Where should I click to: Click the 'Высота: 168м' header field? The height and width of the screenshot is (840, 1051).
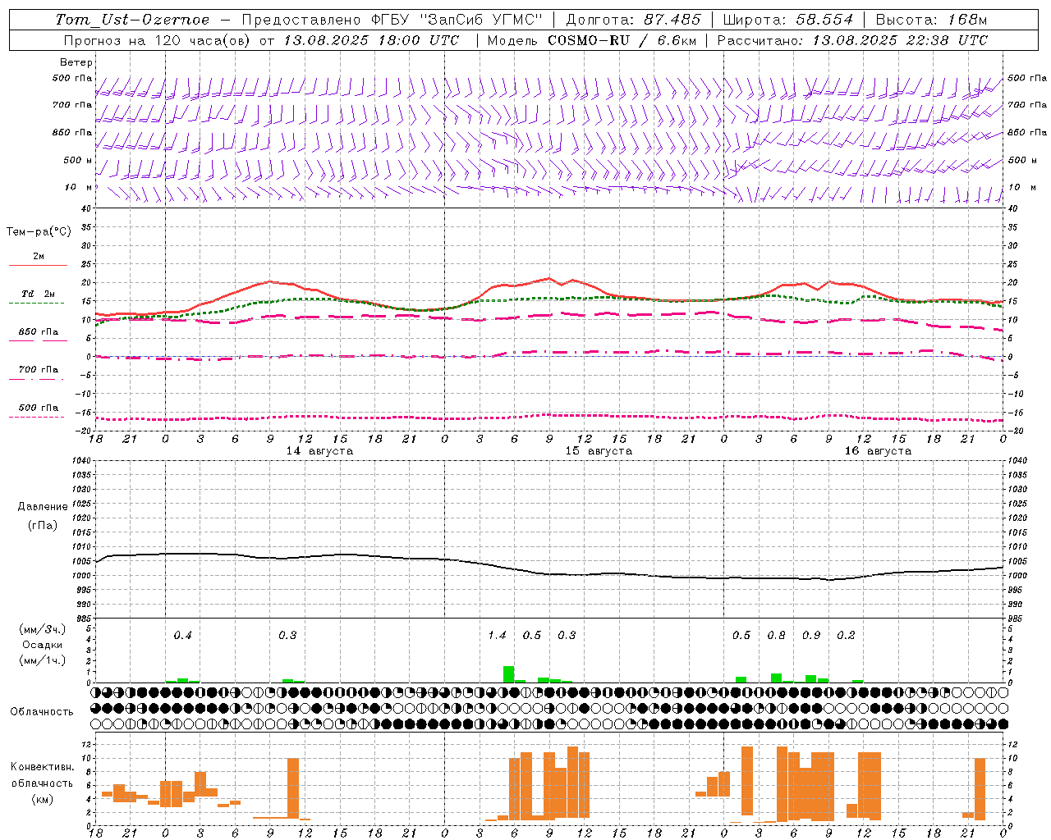(x=931, y=20)
